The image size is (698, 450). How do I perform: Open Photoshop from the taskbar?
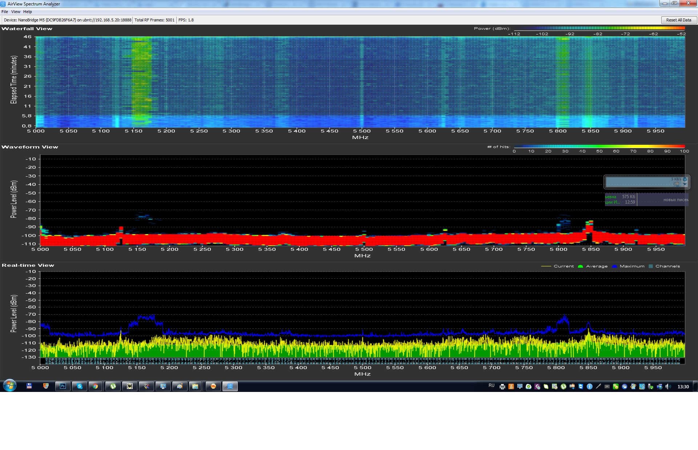(x=63, y=386)
